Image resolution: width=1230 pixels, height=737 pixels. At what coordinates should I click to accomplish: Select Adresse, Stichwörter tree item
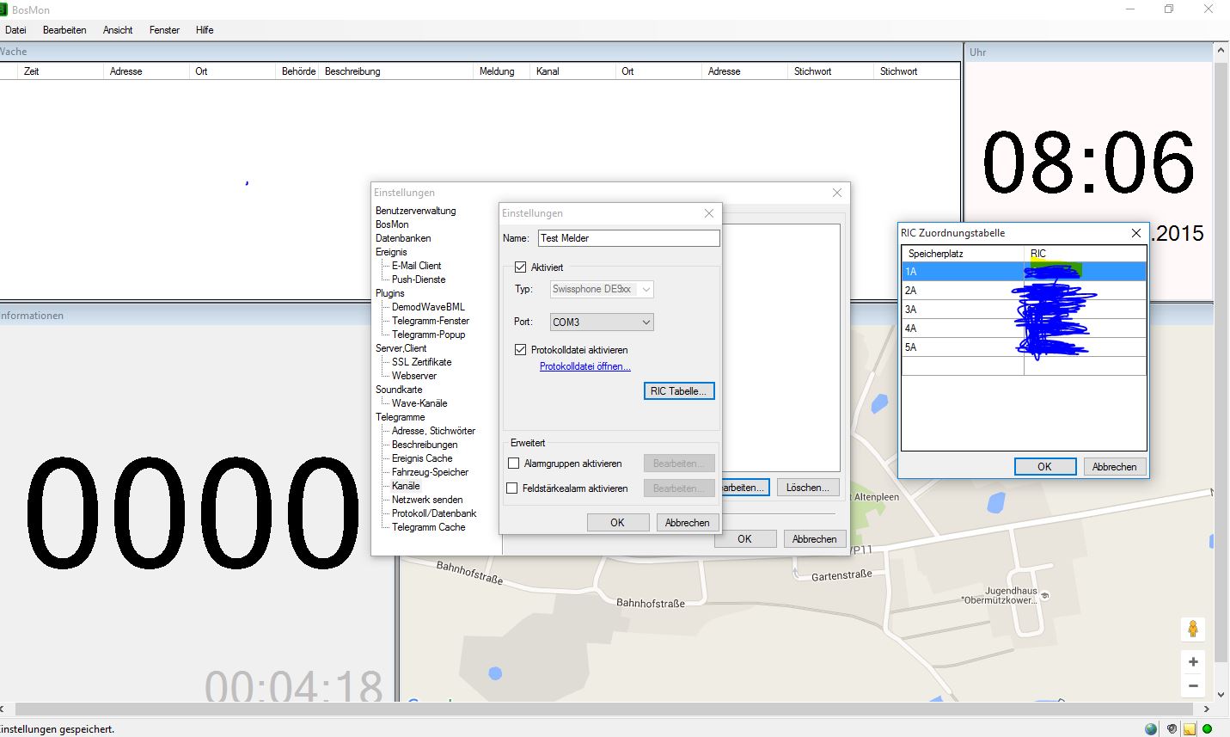point(433,431)
